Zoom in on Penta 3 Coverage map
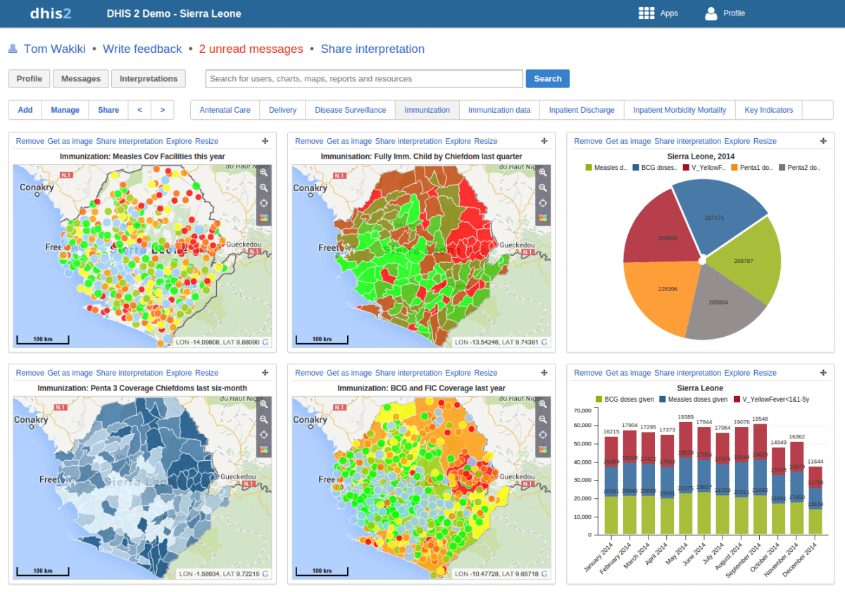 [264, 405]
